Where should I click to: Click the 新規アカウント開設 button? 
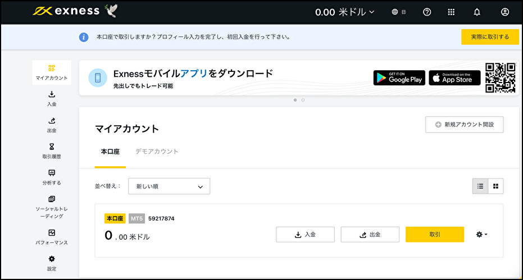pyautogui.click(x=464, y=125)
